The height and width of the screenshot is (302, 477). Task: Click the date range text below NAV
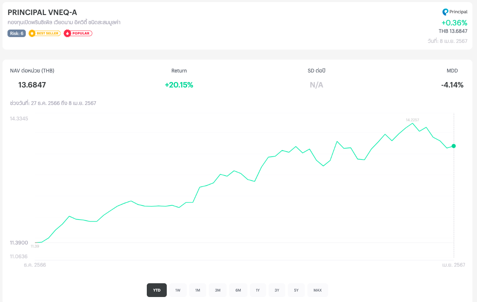(53, 103)
